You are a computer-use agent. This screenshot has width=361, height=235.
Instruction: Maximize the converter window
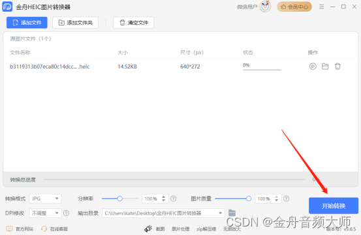pos(343,7)
